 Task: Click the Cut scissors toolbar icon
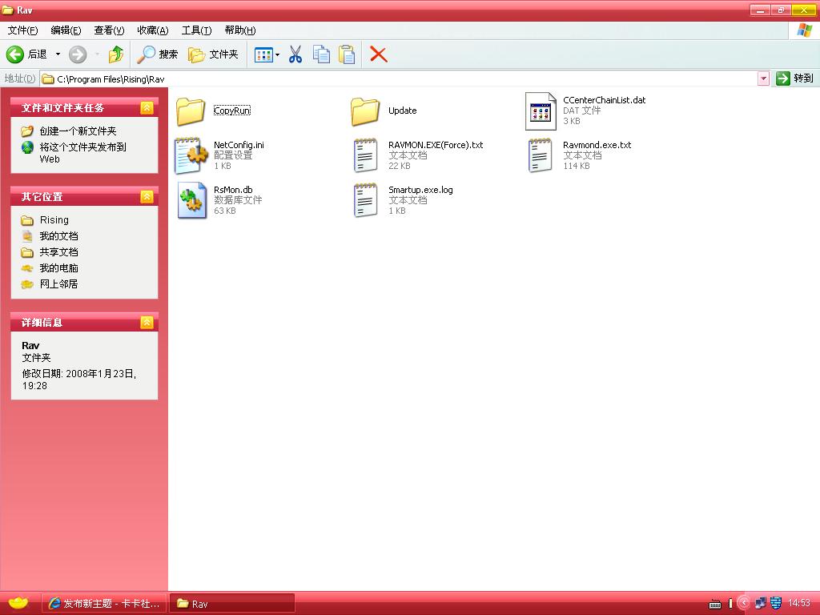click(x=295, y=54)
